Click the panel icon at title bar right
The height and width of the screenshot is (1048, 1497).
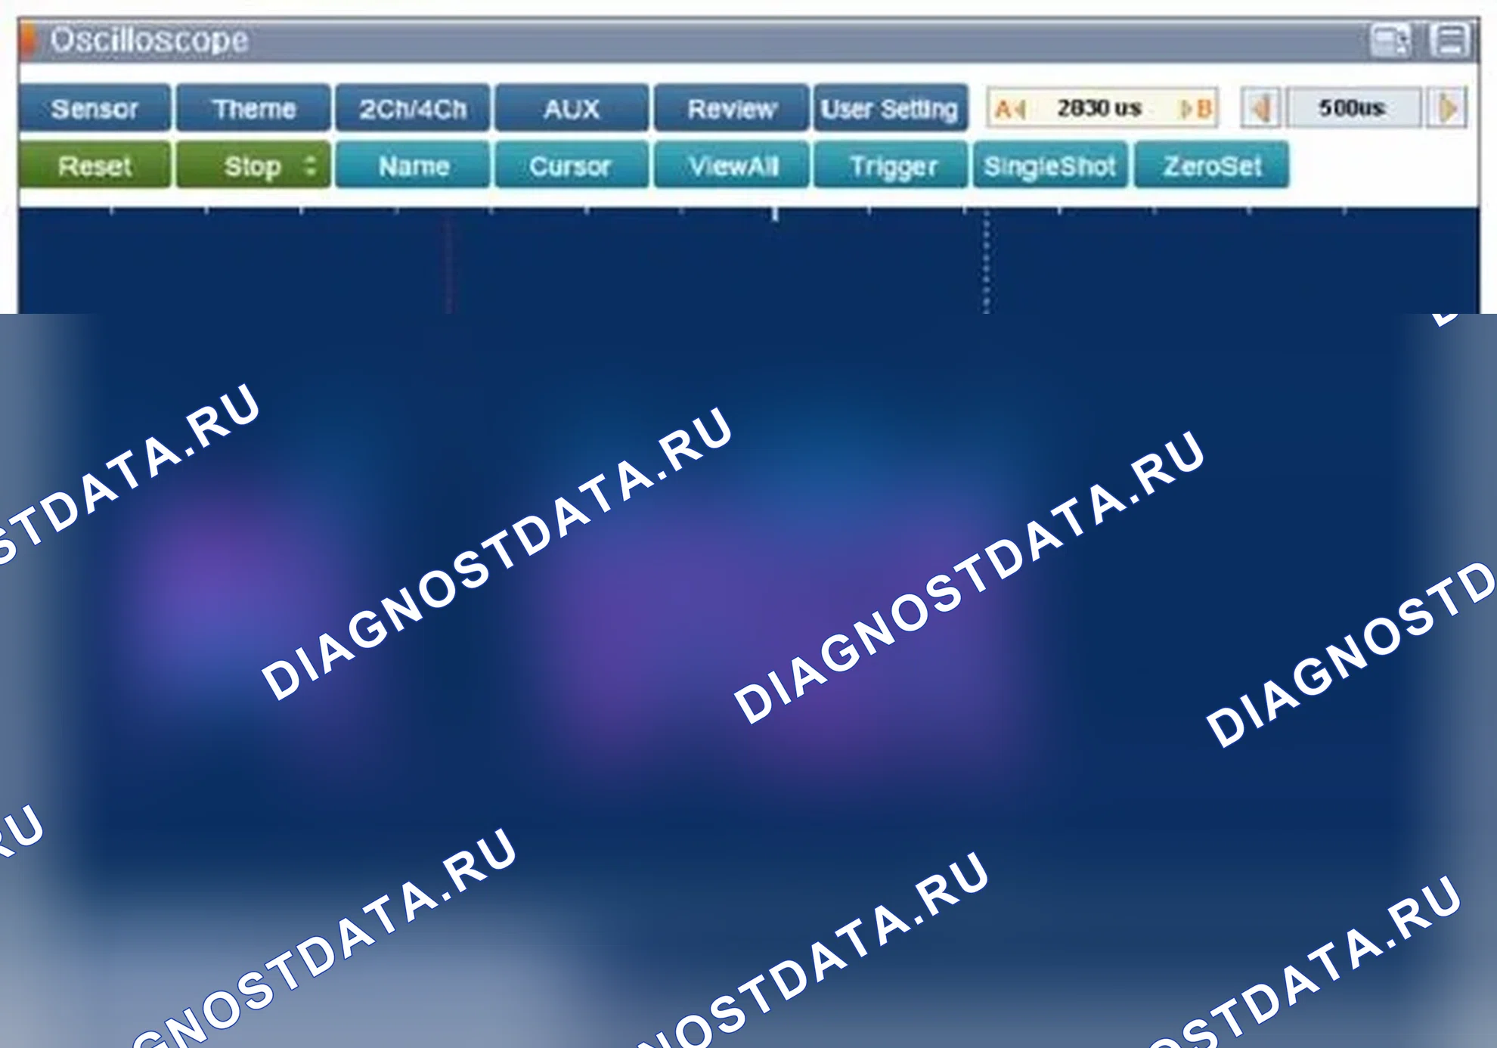(1449, 40)
